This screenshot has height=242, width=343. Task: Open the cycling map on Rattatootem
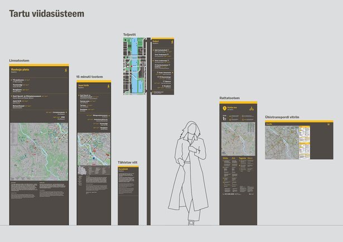pyautogui.click(x=238, y=137)
